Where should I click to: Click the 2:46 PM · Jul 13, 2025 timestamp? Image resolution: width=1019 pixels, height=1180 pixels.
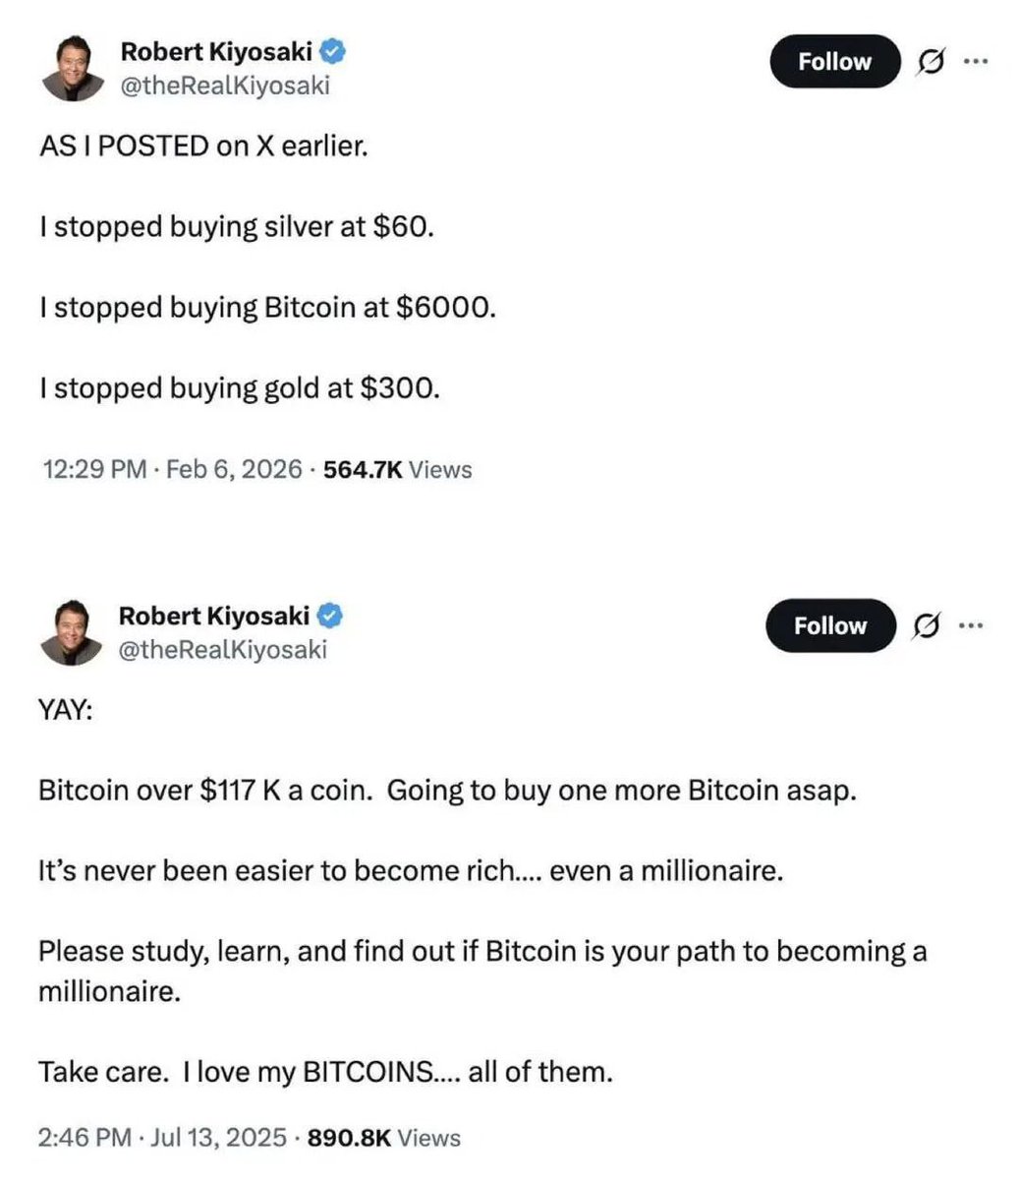tap(163, 1138)
